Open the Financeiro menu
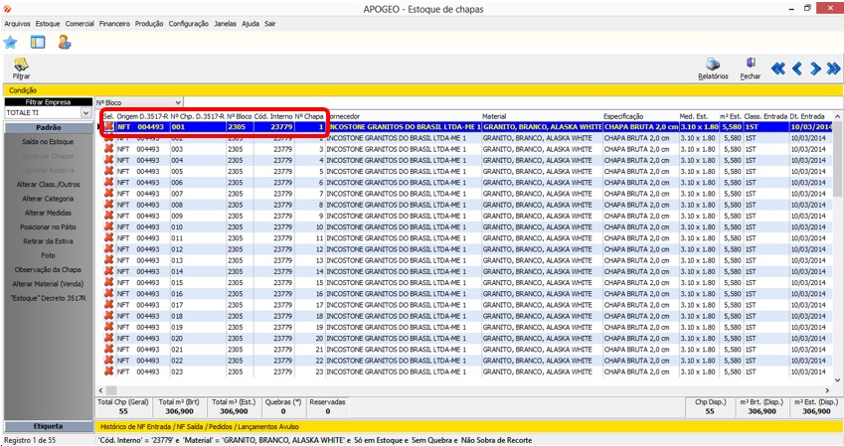The height and width of the screenshot is (446, 844). pyautogui.click(x=114, y=24)
